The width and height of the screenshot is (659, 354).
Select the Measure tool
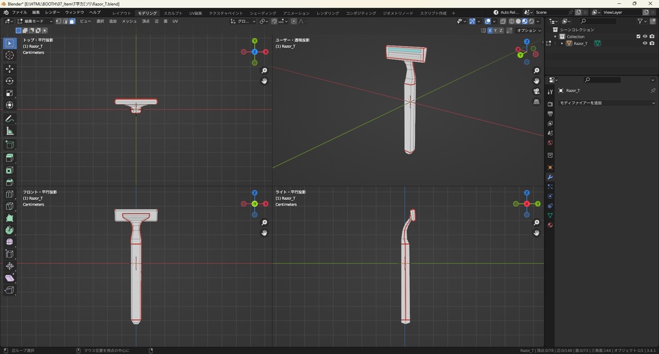click(x=10, y=131)
